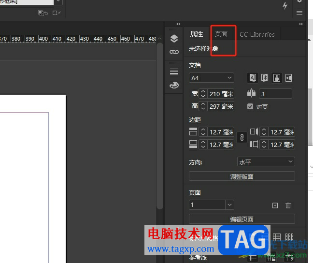This screenshot has width=313, height=263.
Task: Click the height field 297 毫米
Action: tap(221, 106)
